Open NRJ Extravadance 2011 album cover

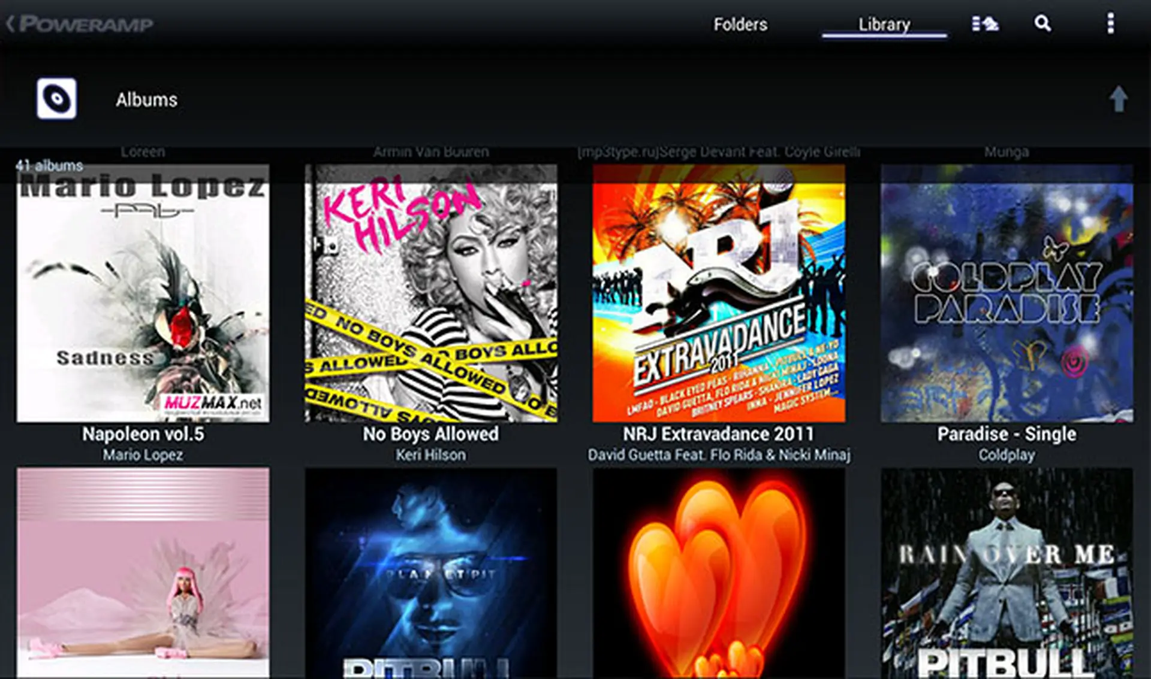(719, 293)
